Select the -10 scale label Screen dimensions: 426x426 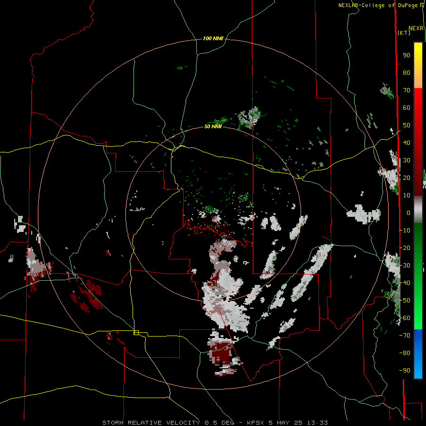tap(405, 231)
